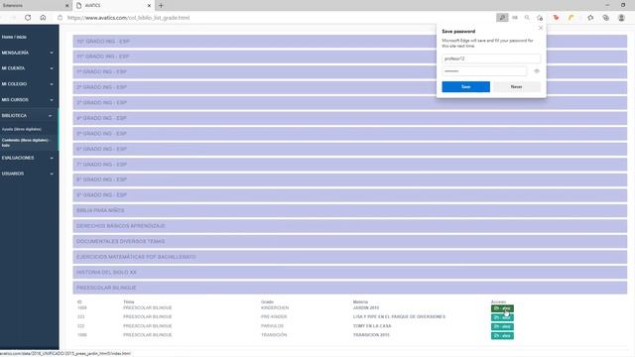Expand the 3° GRADO ING - ESP section
This screenshot has height=357, width=635.
tap(350, 103)
